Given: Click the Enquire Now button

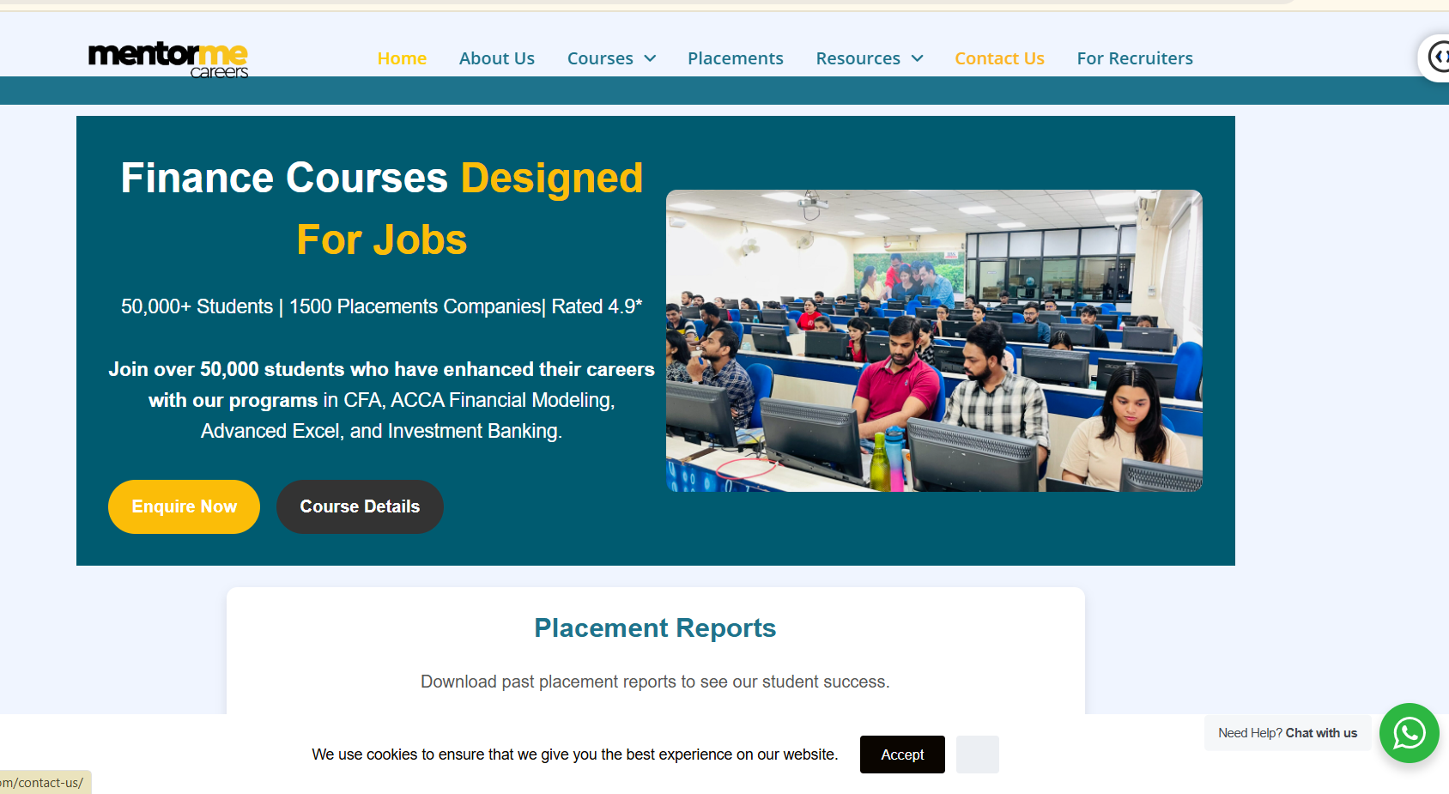Looking at the screenshot, I should point(184,506).
